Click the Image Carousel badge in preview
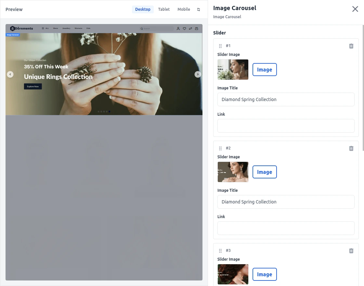 (13, 35)
